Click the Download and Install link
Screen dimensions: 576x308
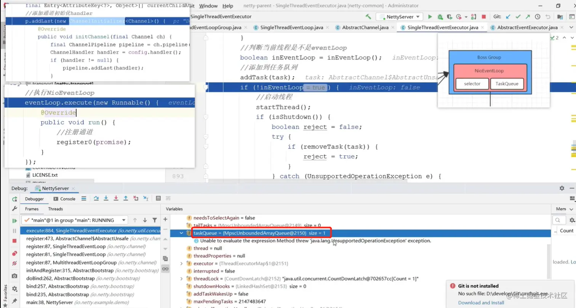point(481,303)
